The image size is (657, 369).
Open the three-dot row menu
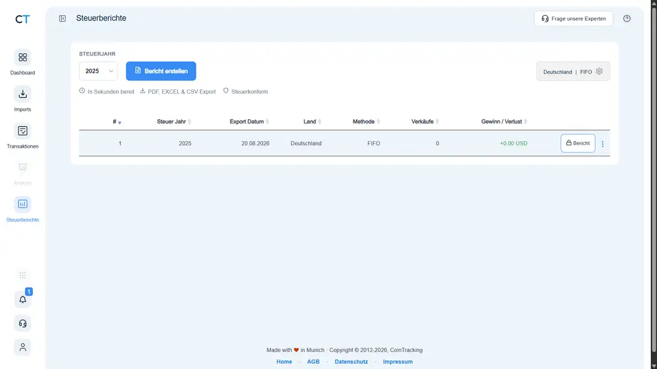click(602, 144)
